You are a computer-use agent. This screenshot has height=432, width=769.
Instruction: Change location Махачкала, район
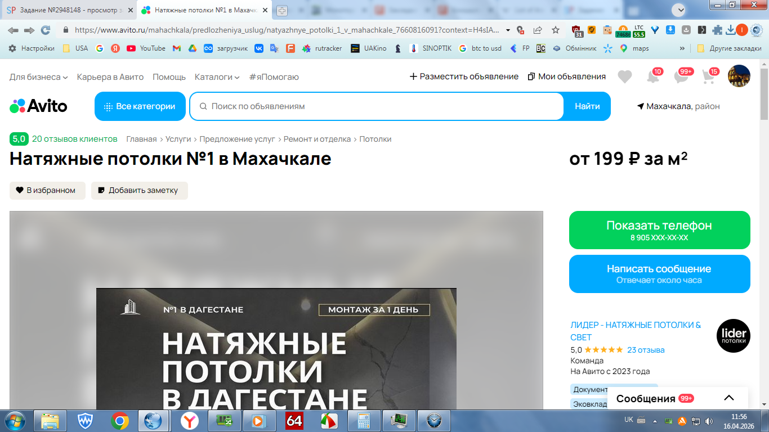click(x=678, y=106)
